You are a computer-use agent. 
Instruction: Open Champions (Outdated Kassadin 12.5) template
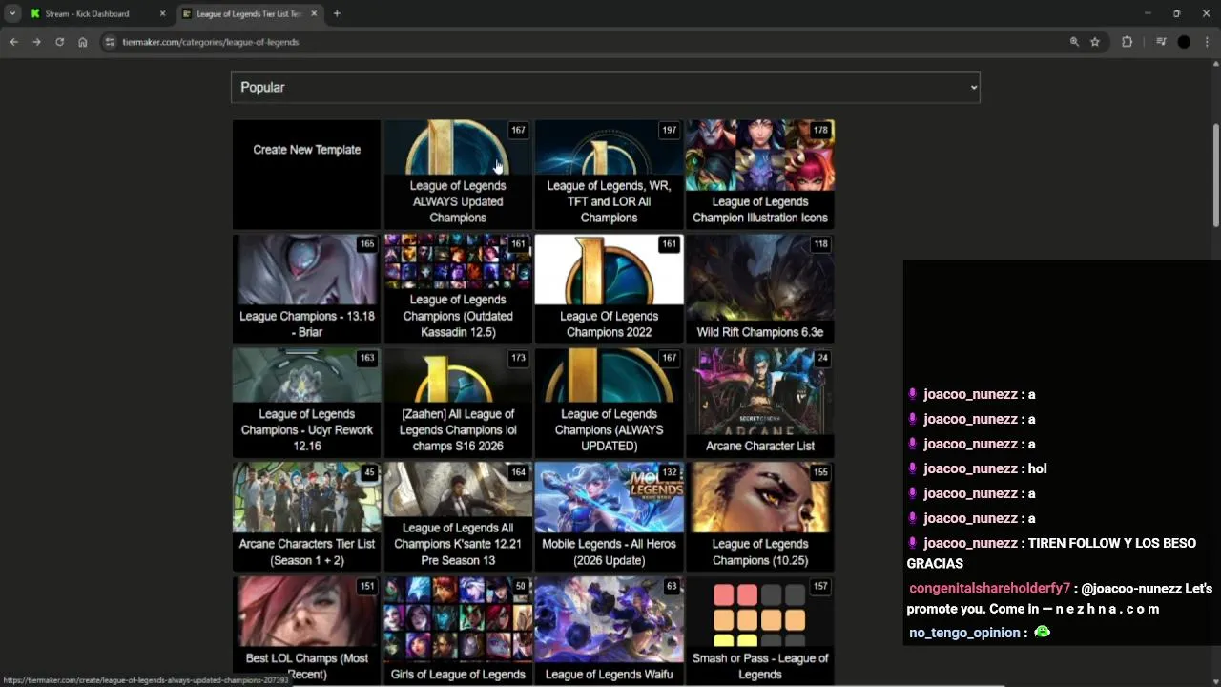(458, 288)
